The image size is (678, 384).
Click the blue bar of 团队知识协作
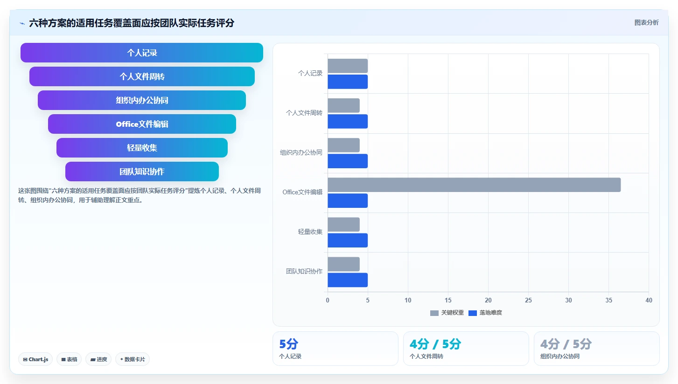348,280
